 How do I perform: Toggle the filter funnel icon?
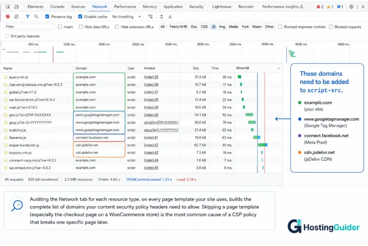click(x=27, y=17)
